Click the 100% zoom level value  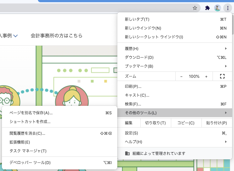click(194, 77)
